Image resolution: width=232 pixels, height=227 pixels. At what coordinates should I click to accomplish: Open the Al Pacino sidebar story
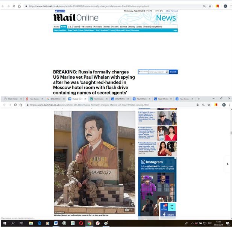click(158, 118)
